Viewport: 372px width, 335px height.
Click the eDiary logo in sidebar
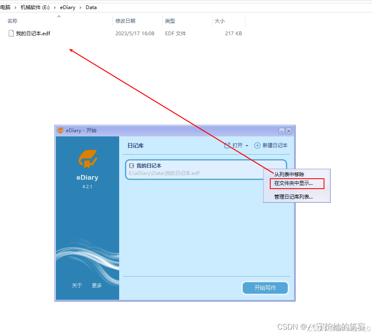point(88,159)
